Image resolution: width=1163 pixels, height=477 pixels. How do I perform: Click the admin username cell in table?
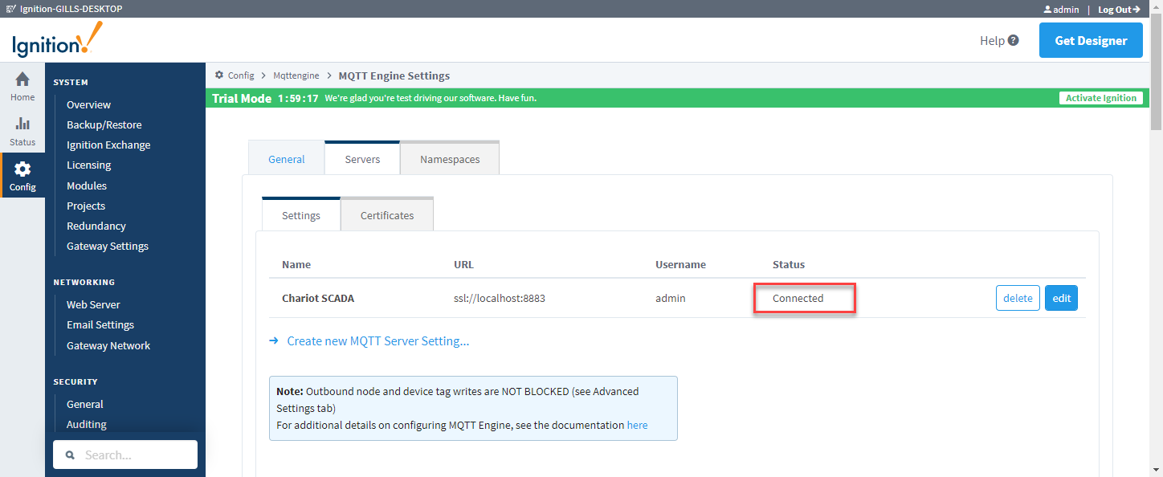coord(671,298)
